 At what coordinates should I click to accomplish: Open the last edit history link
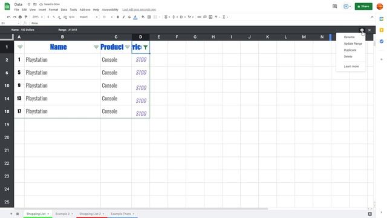(139, 10)
